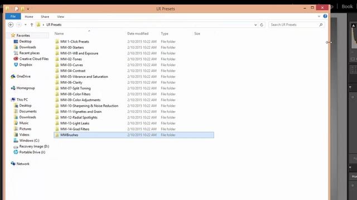Select the MW-12-Radial Spotlights folder
Screen dimensions: 357x200
coord(79,117)
